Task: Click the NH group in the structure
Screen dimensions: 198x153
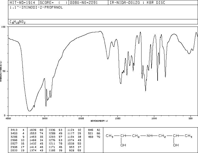Action: pyautogui.click(x=150, y=136)
